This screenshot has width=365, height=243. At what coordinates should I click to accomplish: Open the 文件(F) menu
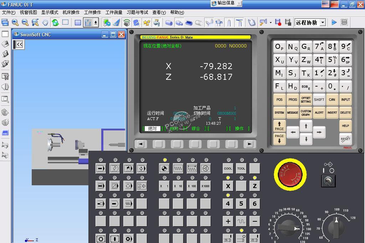[9, 12]
